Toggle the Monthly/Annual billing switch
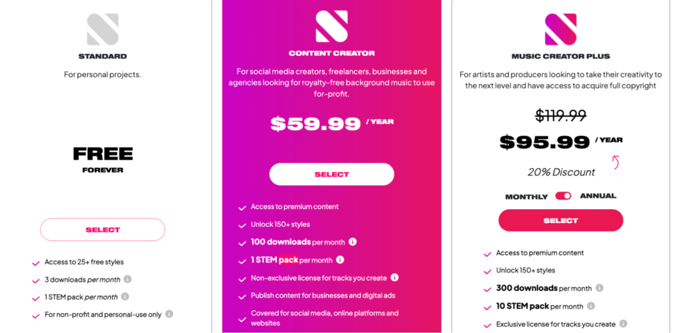The height and width of the screenshot is (333, 683). pos(563,196)
